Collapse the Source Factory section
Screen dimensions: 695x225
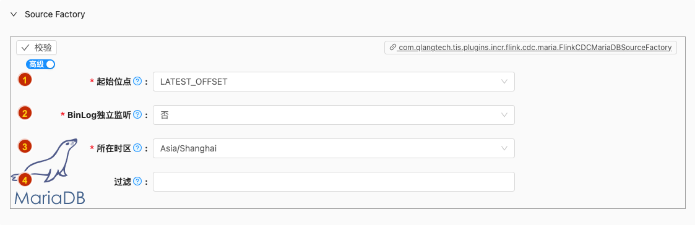(15, 15)
